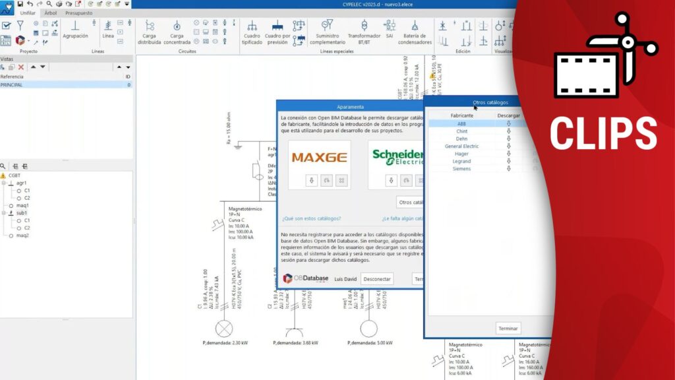
Task: Select maq2 in the circuit tree
Action: click(x=22, y=236)
